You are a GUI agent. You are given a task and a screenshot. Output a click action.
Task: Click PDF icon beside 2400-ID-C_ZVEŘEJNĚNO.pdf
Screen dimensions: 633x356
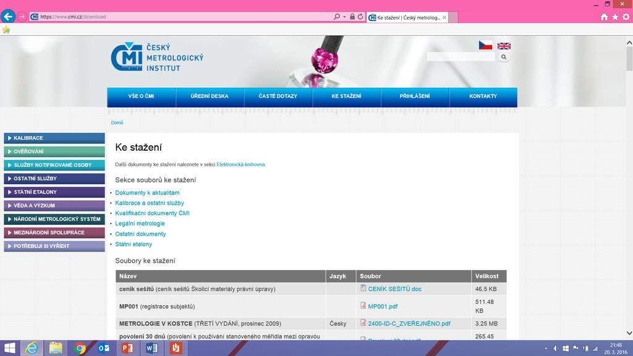[x=363, y=323]
